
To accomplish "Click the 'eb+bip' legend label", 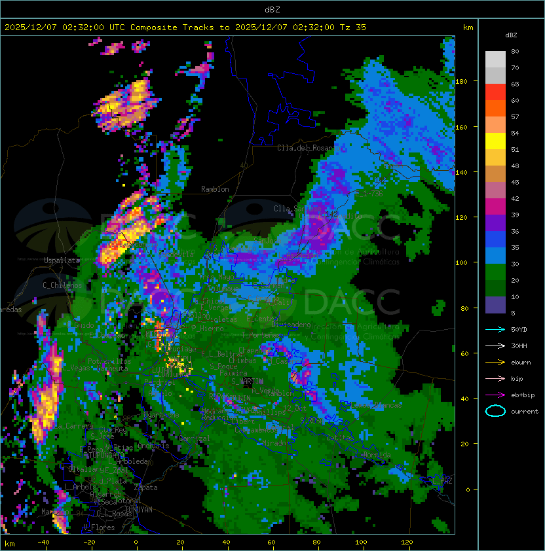I will (x=523, y=395).
